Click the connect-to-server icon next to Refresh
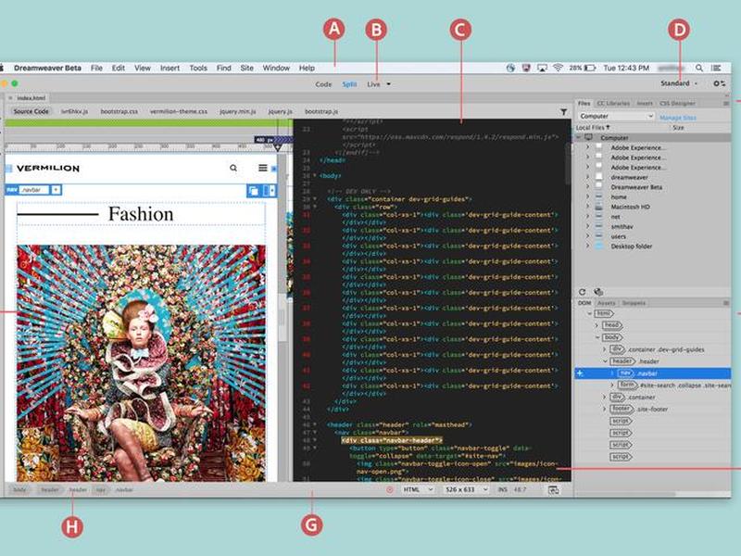This screenshot has width=741, height=556. pos(598,292)
